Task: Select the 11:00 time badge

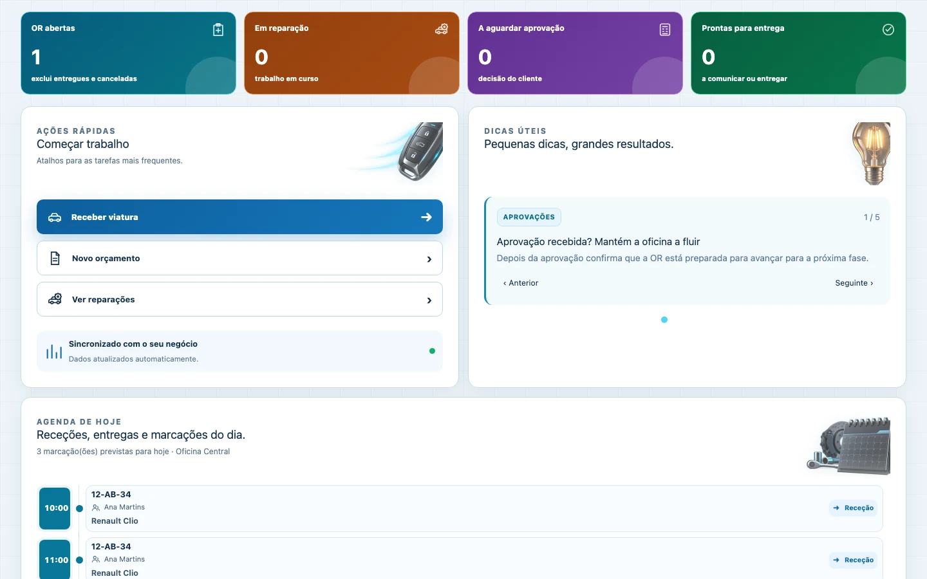Action: pyautogui.click(x=55, y=560)
